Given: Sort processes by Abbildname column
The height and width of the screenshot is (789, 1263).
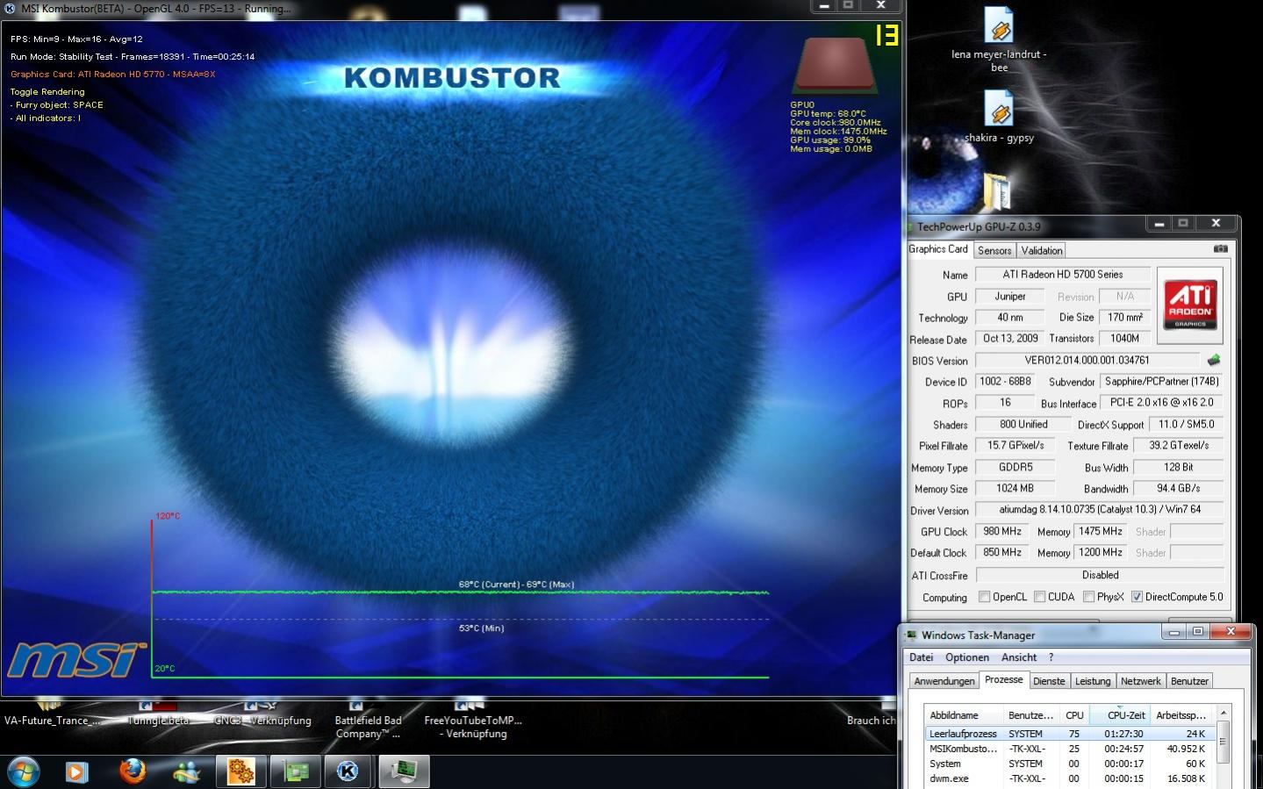Looking at the screenshot, I should click(x=964, y=715).
